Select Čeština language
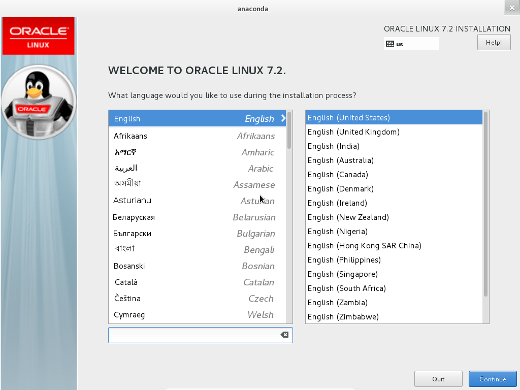The image size is (520, 390). [198, 299]
